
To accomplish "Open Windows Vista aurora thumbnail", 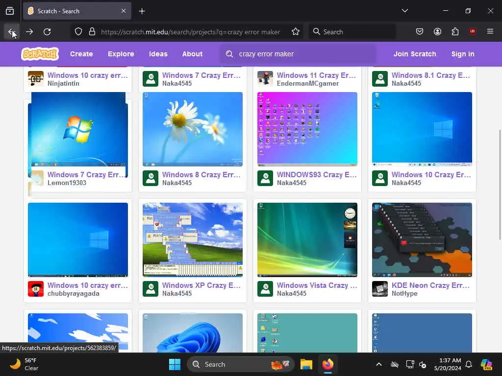I will point(307,240).
